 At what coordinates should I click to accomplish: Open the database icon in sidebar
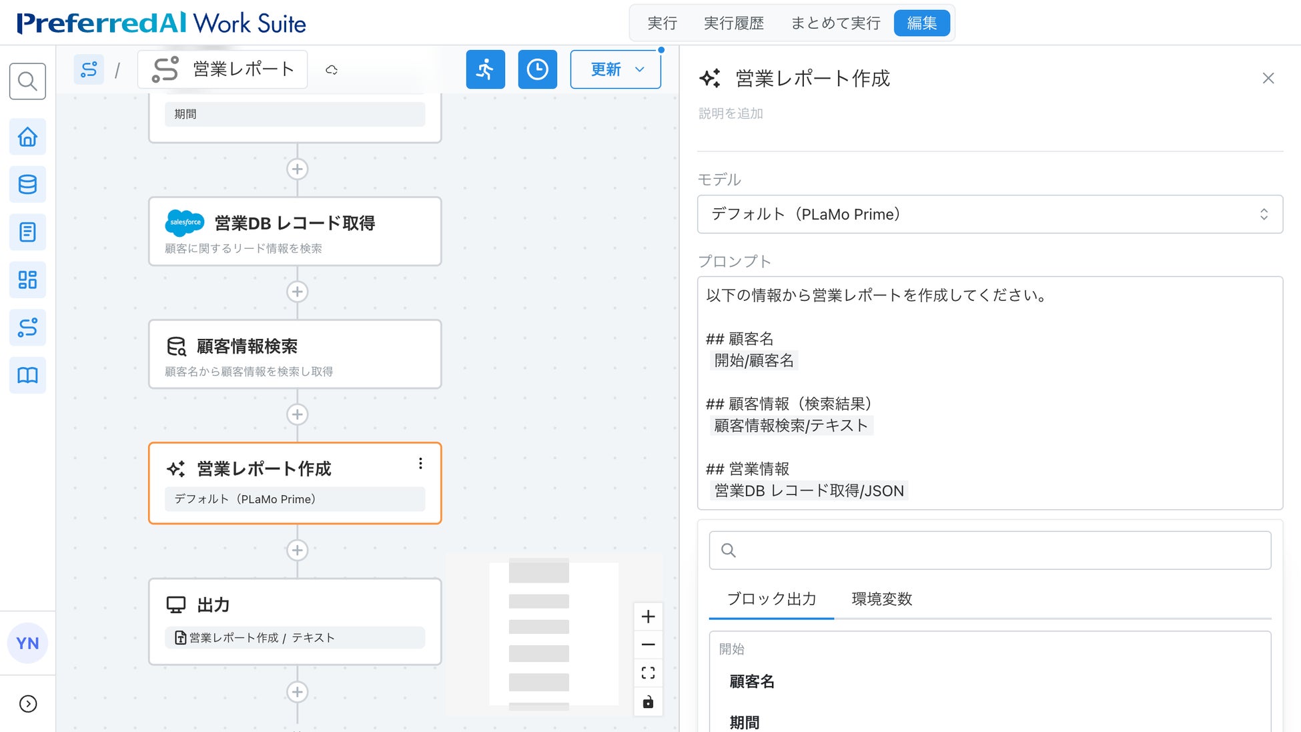pos(27,184)
